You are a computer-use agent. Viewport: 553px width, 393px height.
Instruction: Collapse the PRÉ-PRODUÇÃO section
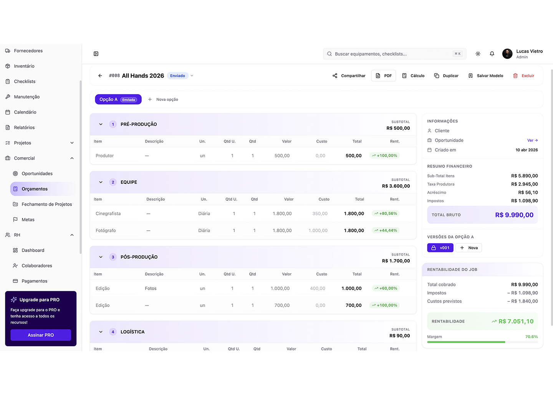[x=101, y=124]
